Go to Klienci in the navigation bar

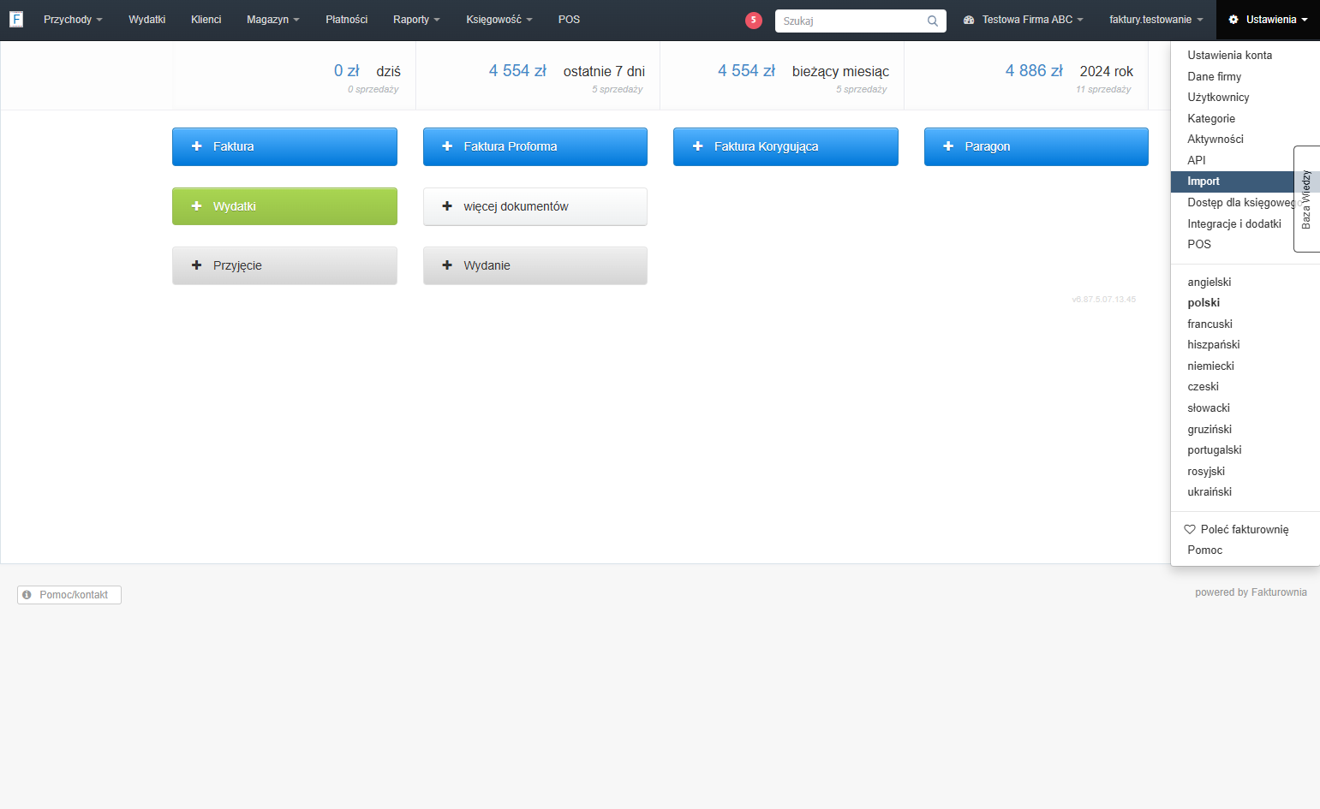[x=206, y=20]
